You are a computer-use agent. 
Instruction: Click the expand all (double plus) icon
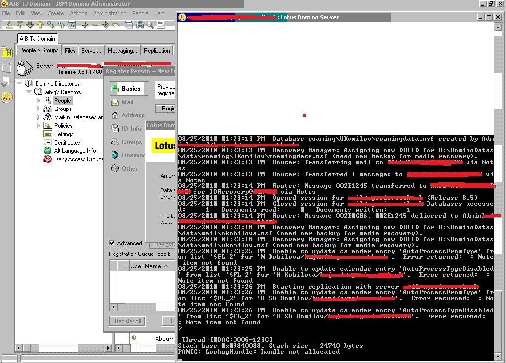(105, 25)
